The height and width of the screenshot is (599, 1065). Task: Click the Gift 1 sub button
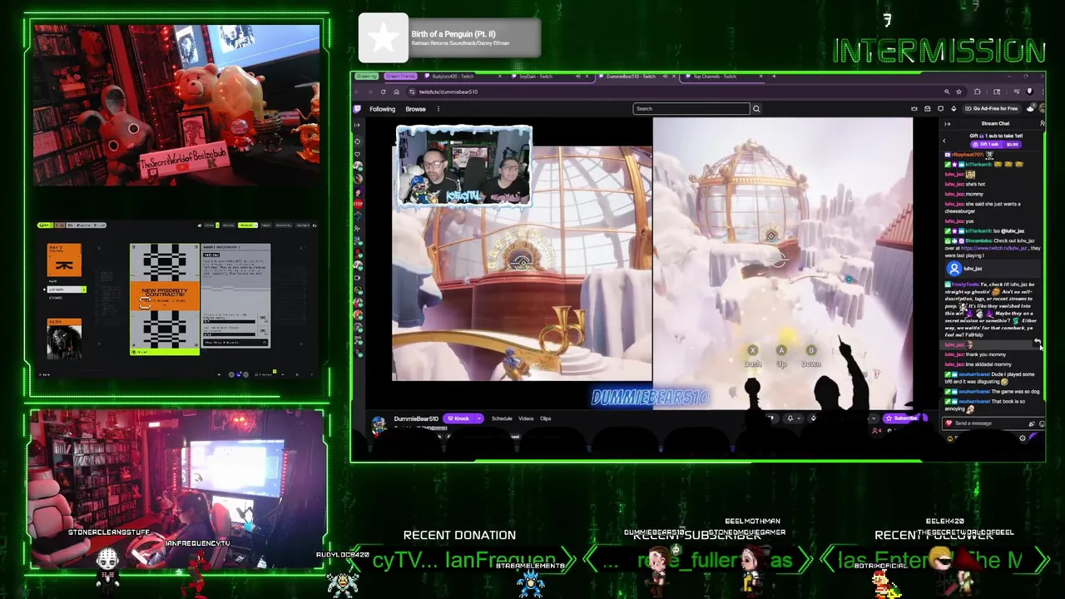(996, 144)
